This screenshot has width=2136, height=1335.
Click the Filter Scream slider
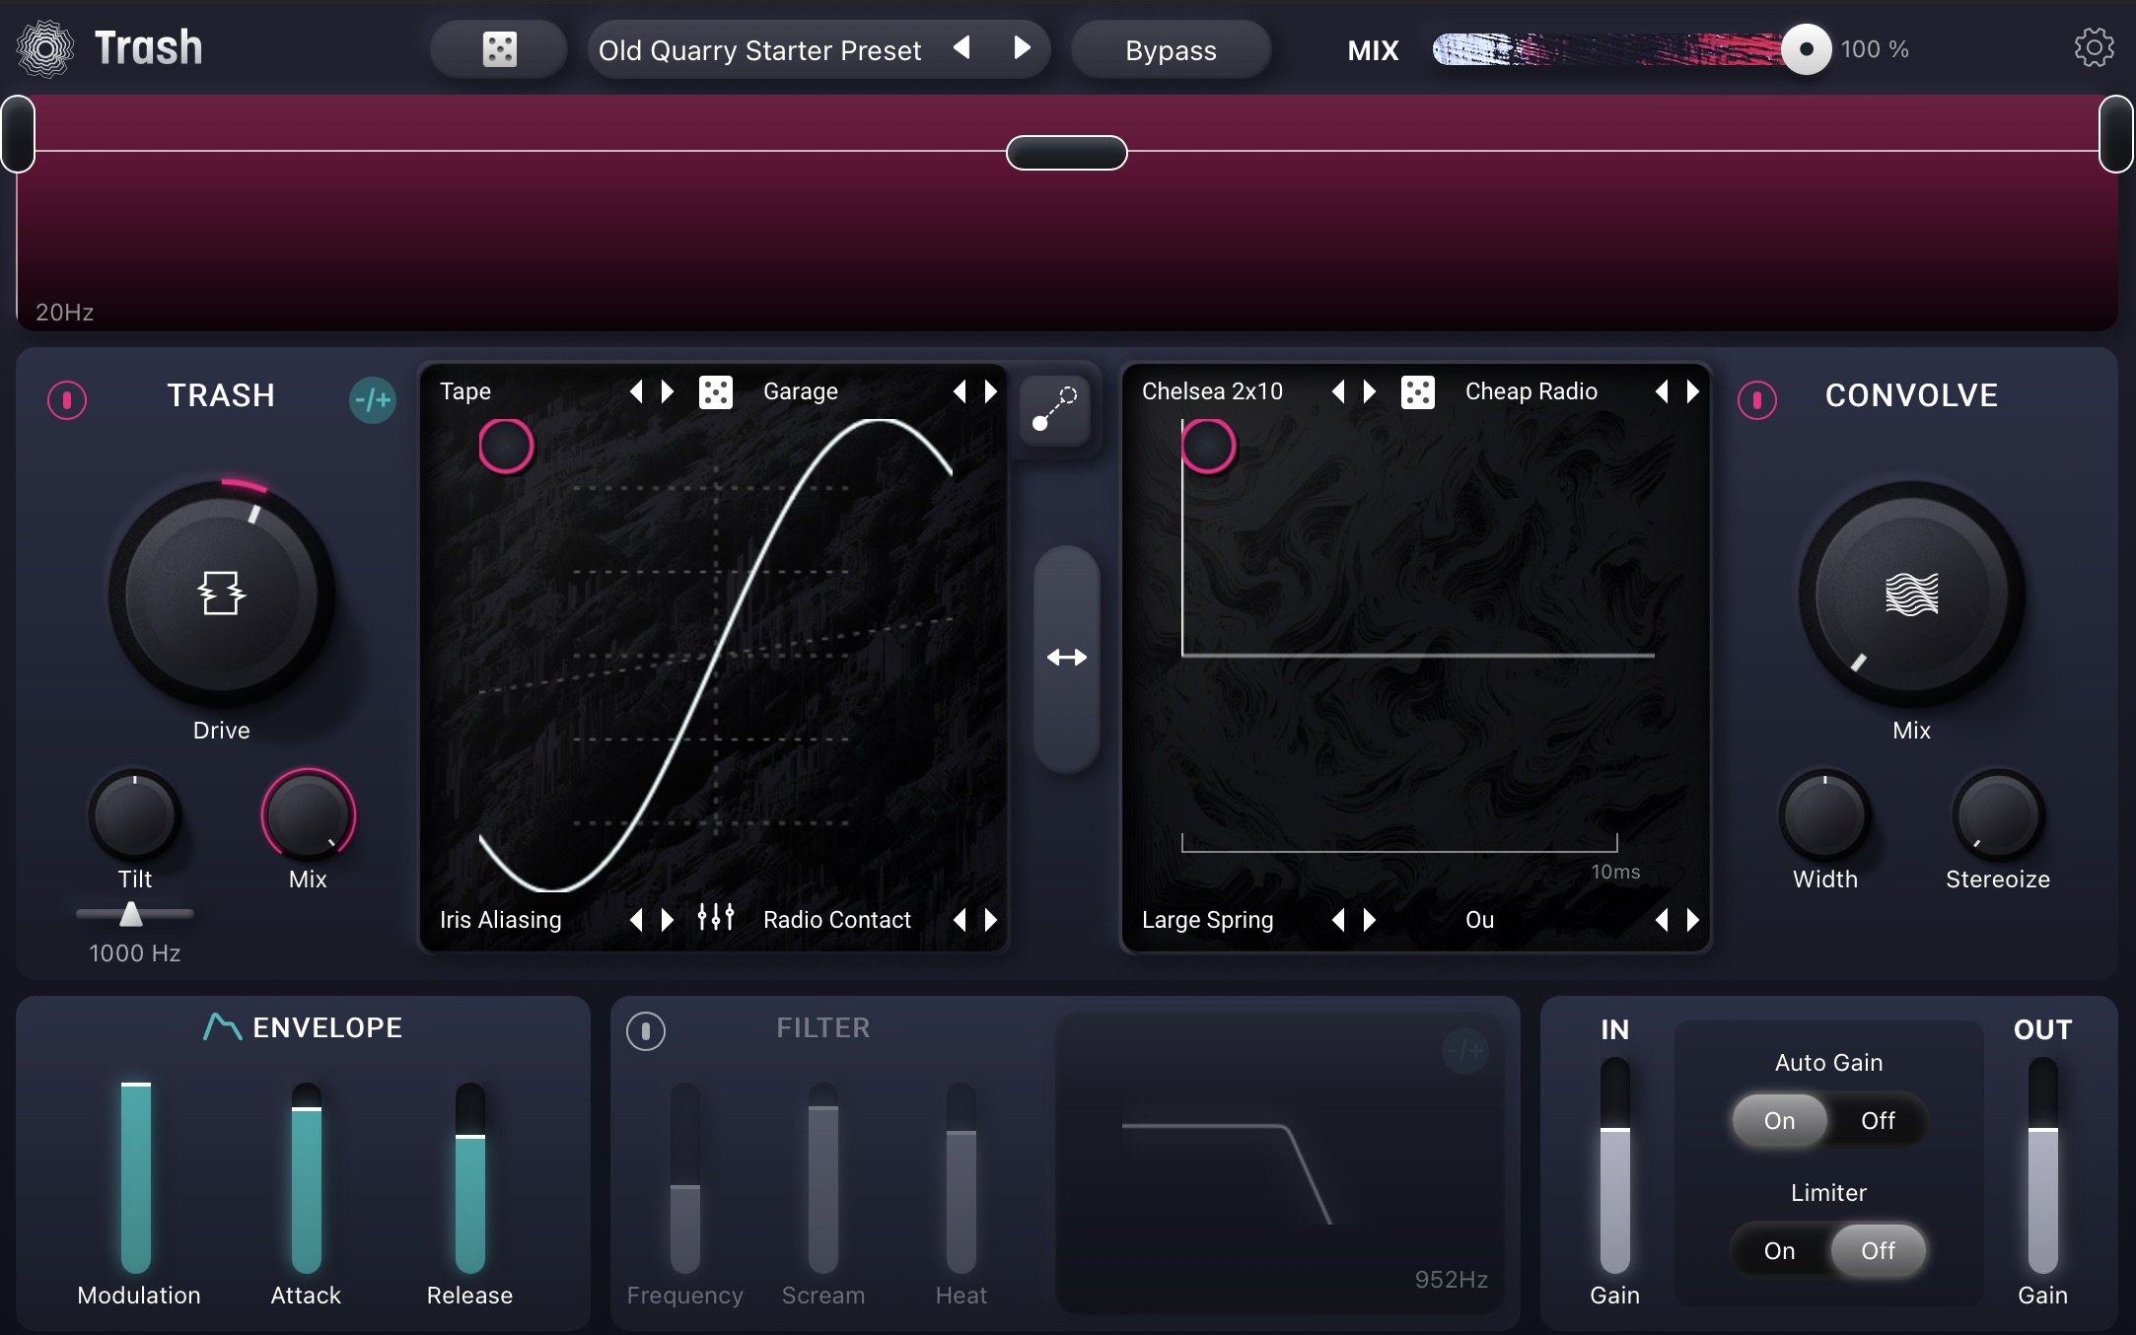pyautogui.click(x=823, y=1178)
